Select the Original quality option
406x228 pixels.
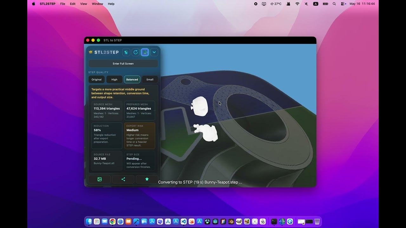96,79
